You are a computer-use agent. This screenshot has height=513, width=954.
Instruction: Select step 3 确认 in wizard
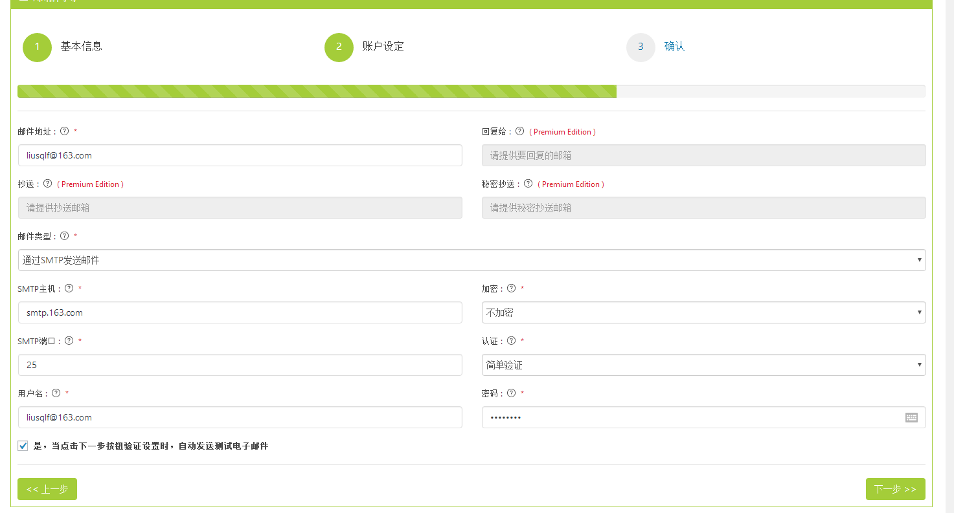pyautogui.click(x=641, y=47)
